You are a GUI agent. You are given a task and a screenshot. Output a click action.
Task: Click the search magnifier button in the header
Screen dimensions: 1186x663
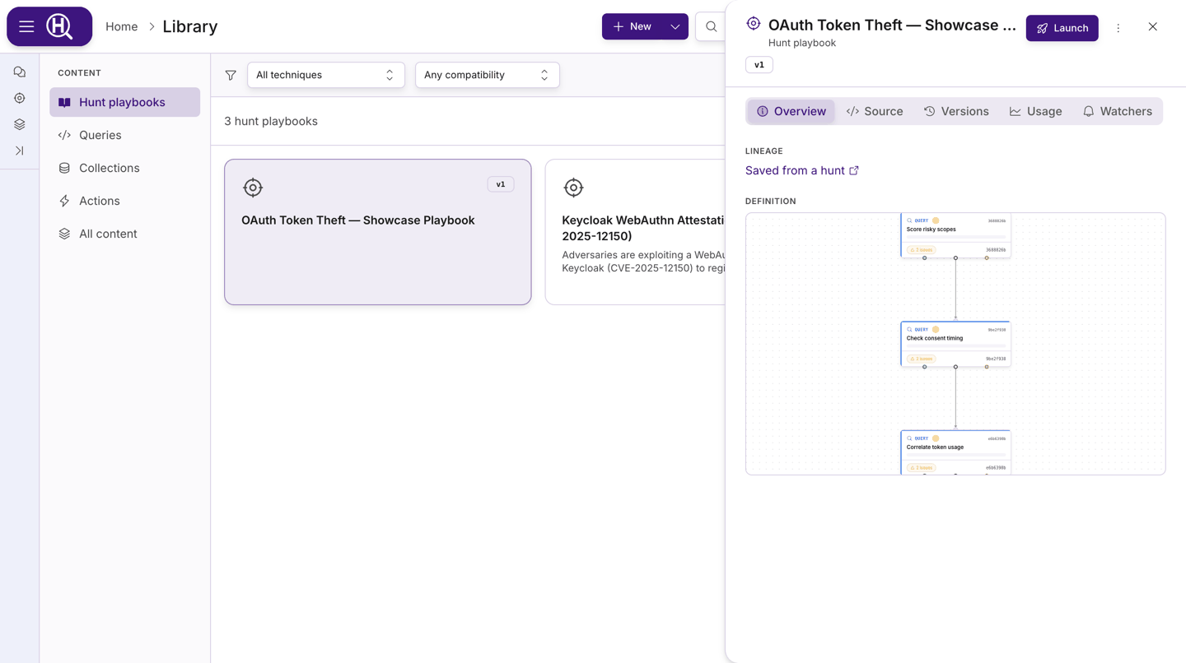(x=711, y=26)
